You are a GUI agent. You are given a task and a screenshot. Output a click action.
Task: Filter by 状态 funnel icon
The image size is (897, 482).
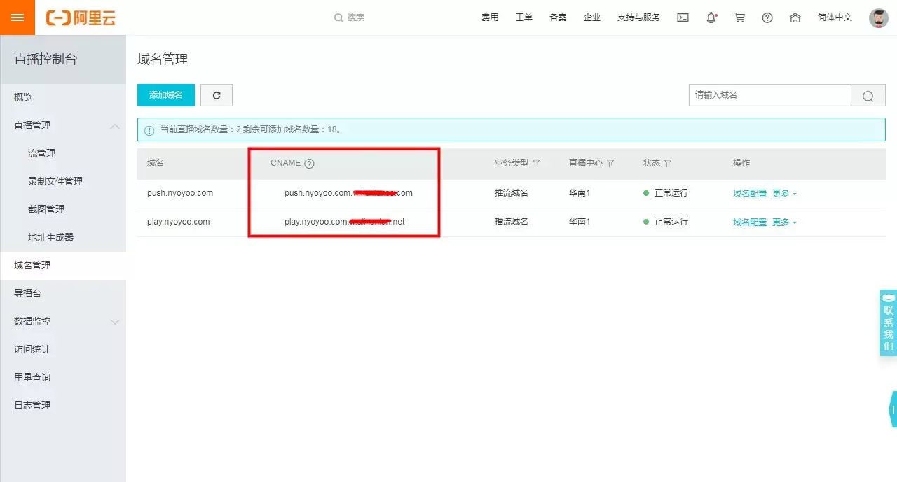tap(668, 163)
